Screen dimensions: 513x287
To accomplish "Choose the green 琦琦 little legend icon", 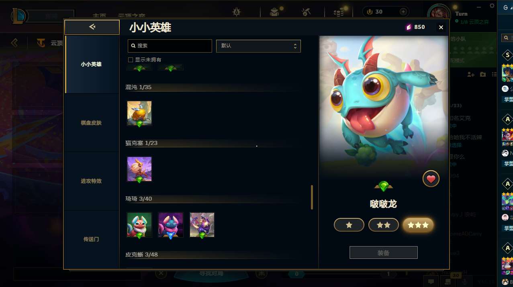I will 139,225.
